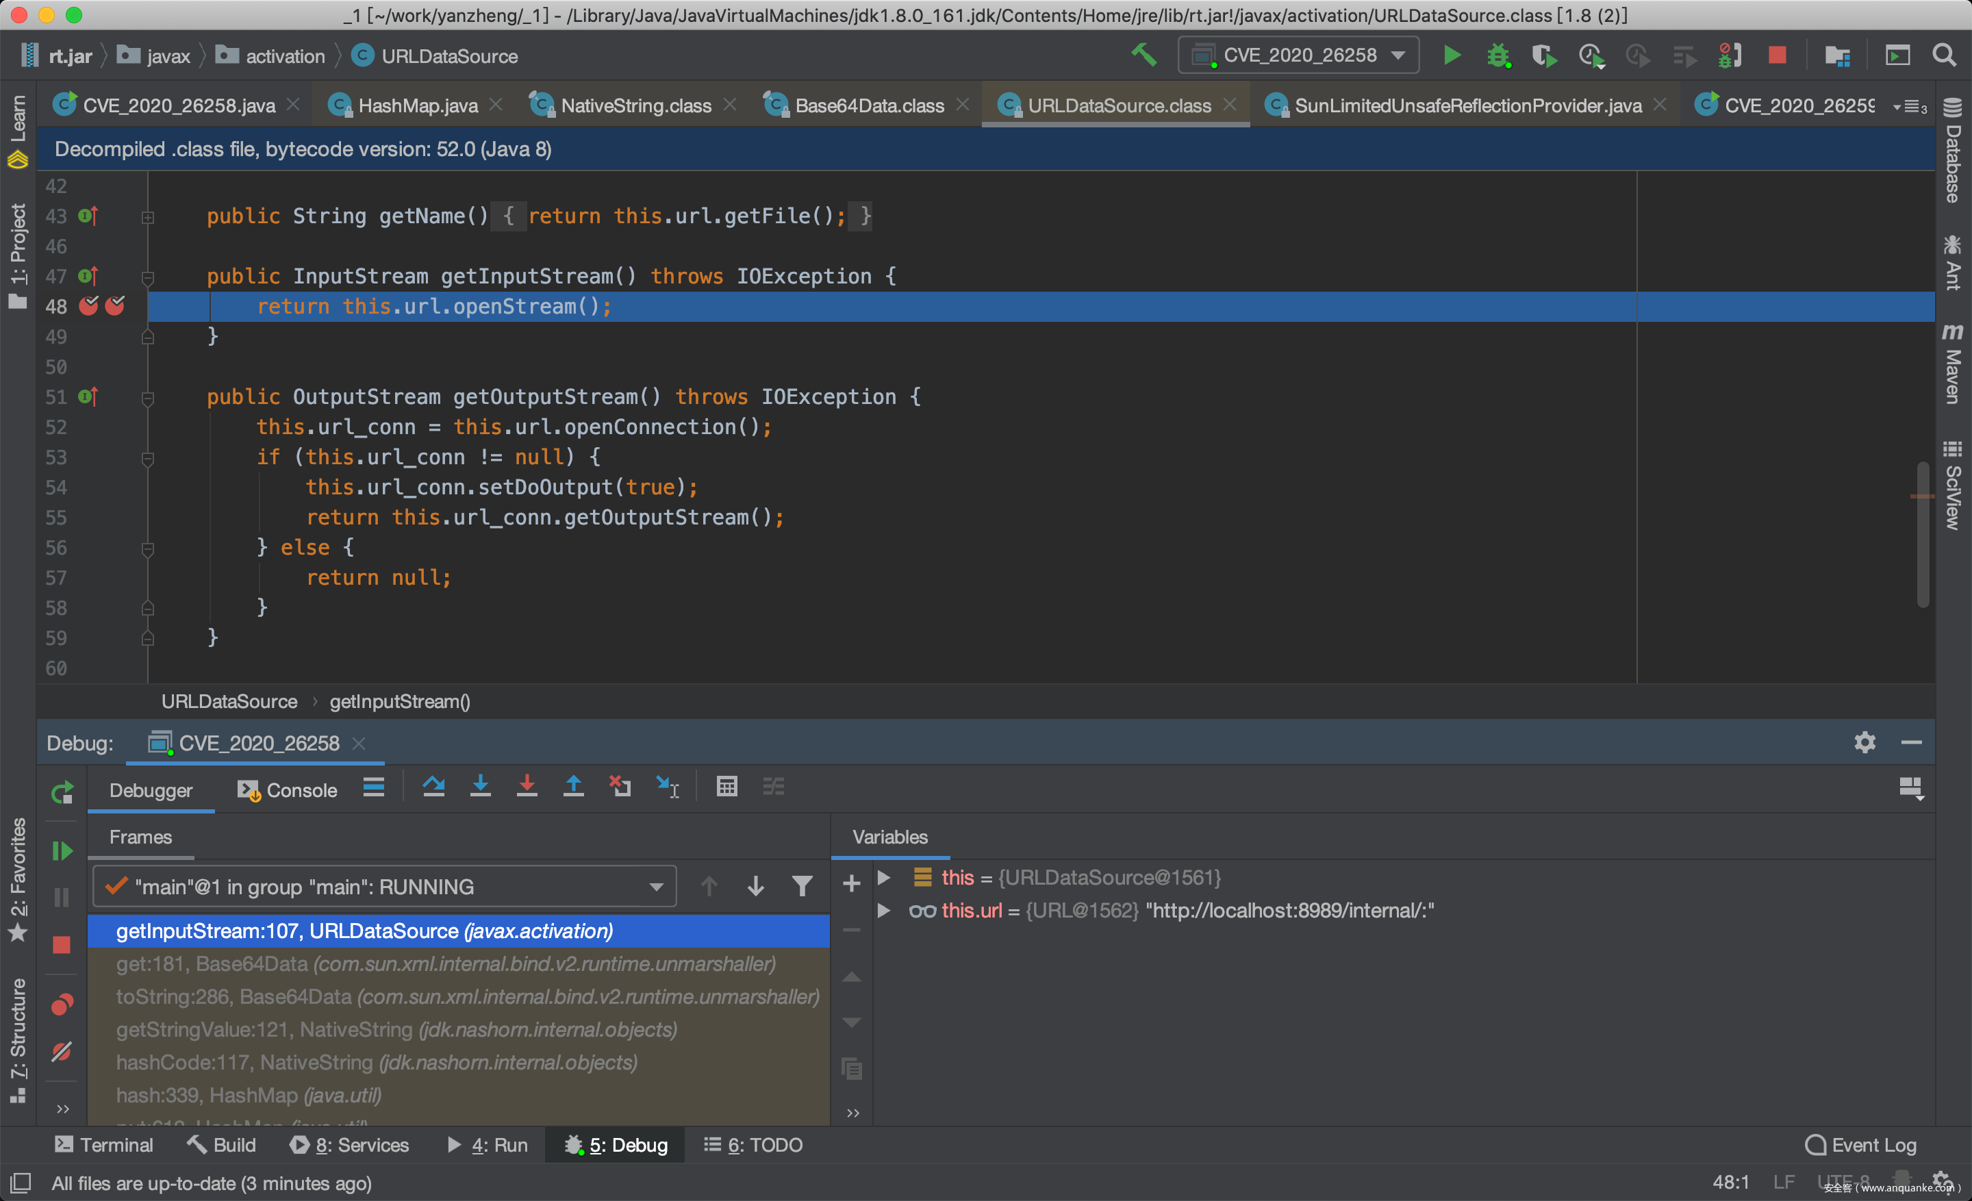The width and height of the screenshot is (1972, 1201).
Task: Click the Step Out debugger icon
Action: pos(573,787)
